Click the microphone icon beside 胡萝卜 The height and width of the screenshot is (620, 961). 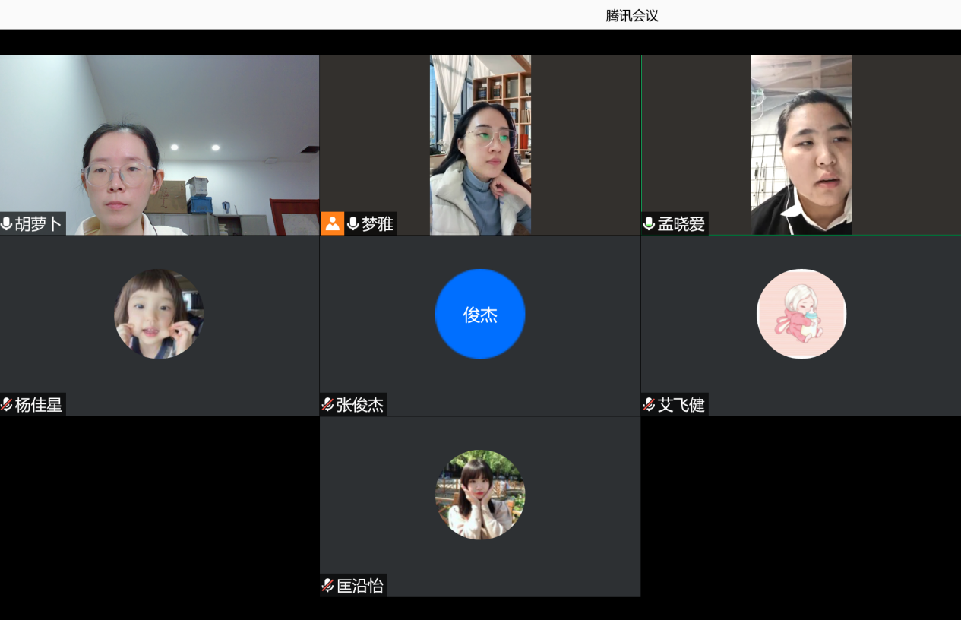pos(7,223)
